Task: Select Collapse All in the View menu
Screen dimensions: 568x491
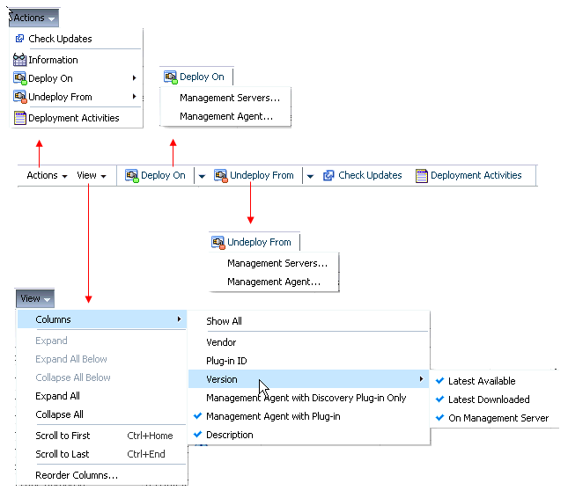Action: [x=59, y=414]
